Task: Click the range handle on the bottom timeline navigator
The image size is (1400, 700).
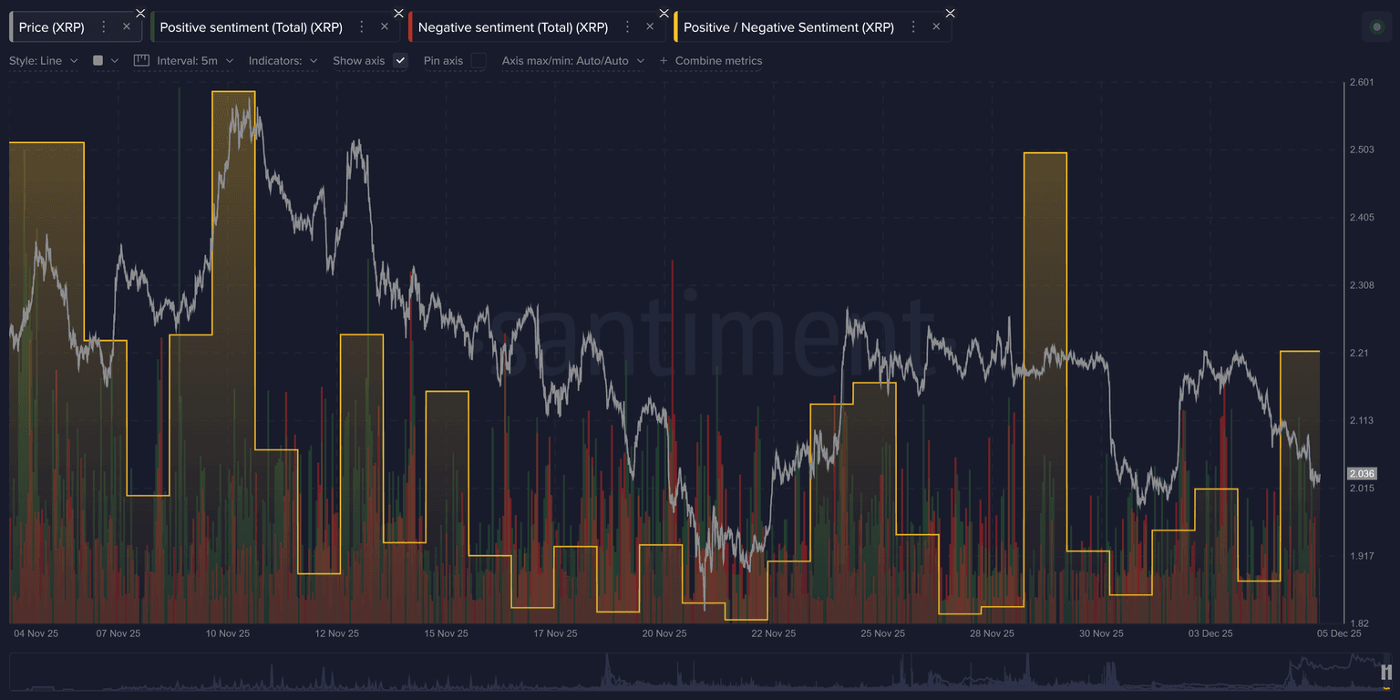Action: pos(1386,673)
